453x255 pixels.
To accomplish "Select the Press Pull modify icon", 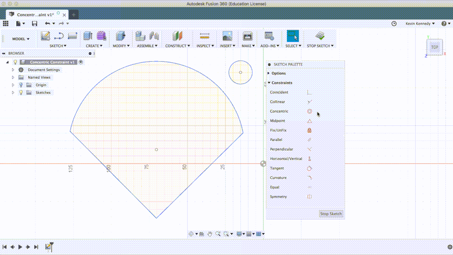I will point(121,36).
